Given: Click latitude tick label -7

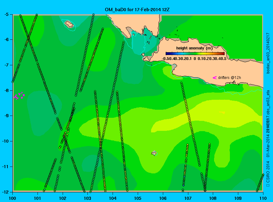Looking at the screenshot, I should 6,65.
